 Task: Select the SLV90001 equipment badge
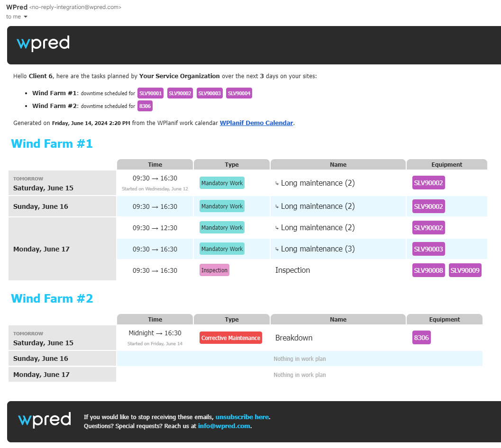(150, 93)
